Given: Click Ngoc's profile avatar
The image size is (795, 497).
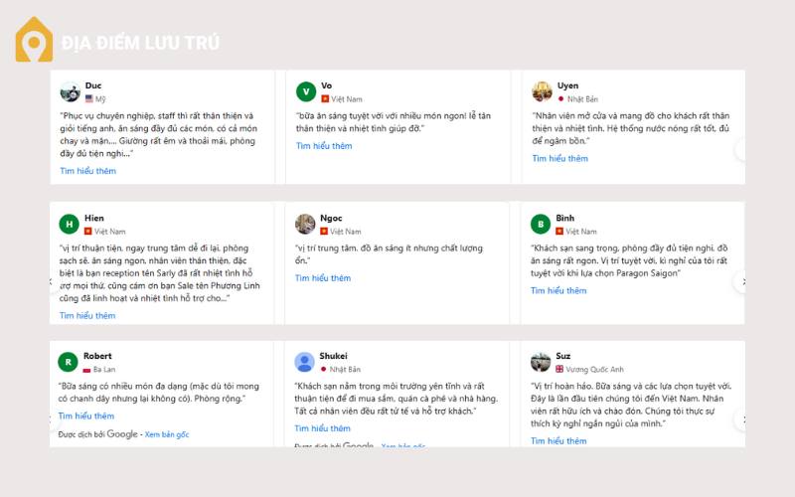Looking at the screenshot, I should point(305,224).
